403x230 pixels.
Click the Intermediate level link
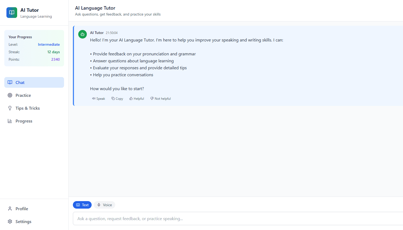pyautogui.click(x=49, y=45)
